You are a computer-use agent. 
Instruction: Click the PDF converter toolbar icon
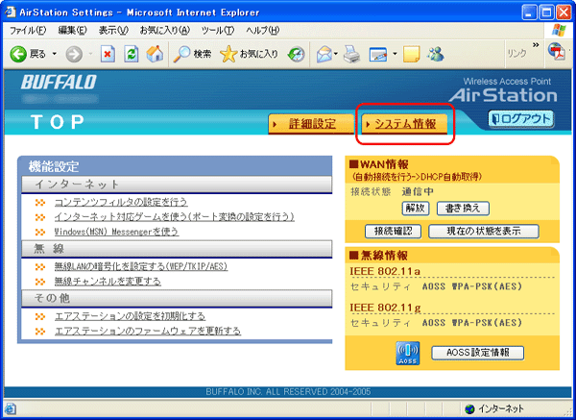point(557,51)
